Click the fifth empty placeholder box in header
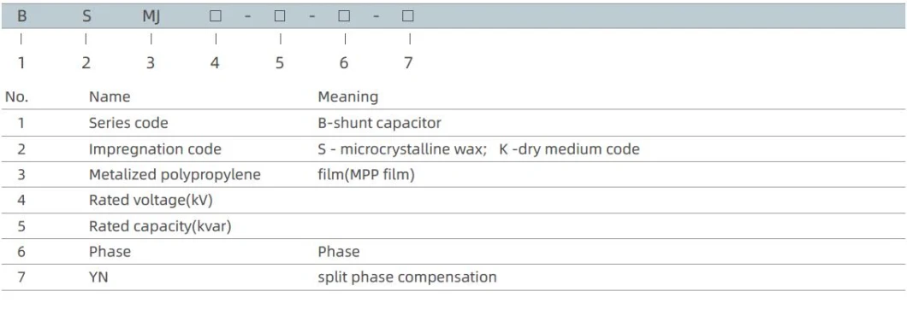The image size is (907, 309). point(280,17)
